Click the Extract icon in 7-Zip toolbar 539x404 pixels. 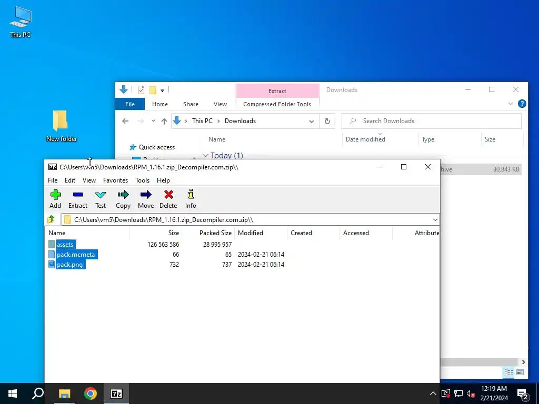point(78,199)
